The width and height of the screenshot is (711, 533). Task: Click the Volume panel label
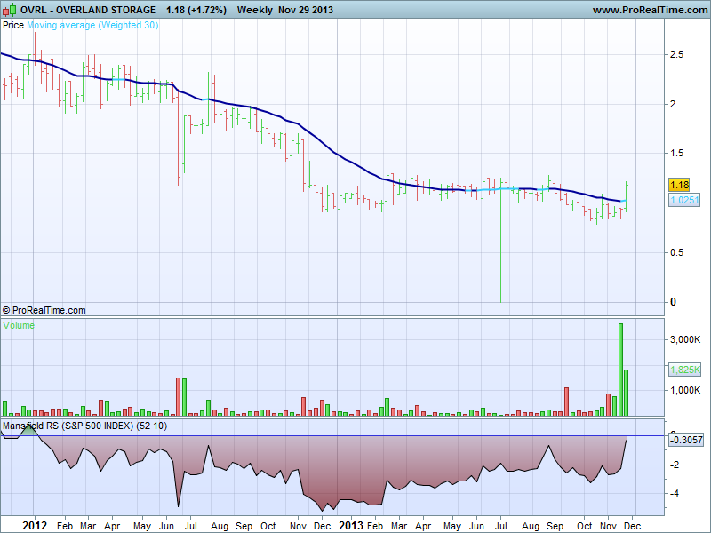point(19,325)
